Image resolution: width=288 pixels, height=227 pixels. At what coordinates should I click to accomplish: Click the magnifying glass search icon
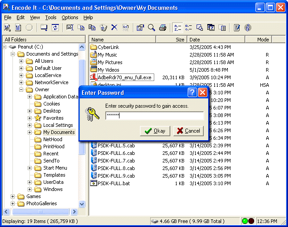152,28
